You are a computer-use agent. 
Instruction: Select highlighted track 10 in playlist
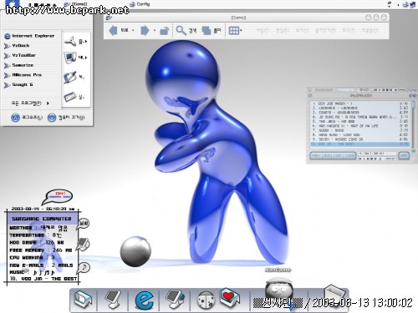click(x=360, y=144)
